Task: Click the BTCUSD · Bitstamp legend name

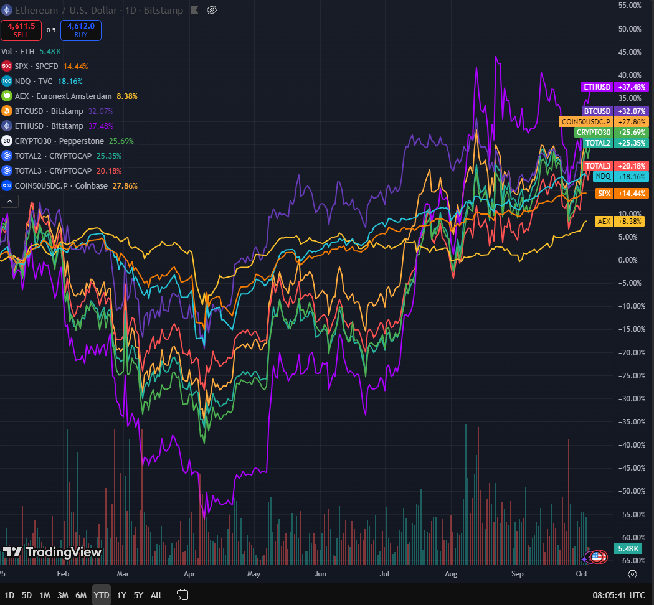Action: point(49,111)
